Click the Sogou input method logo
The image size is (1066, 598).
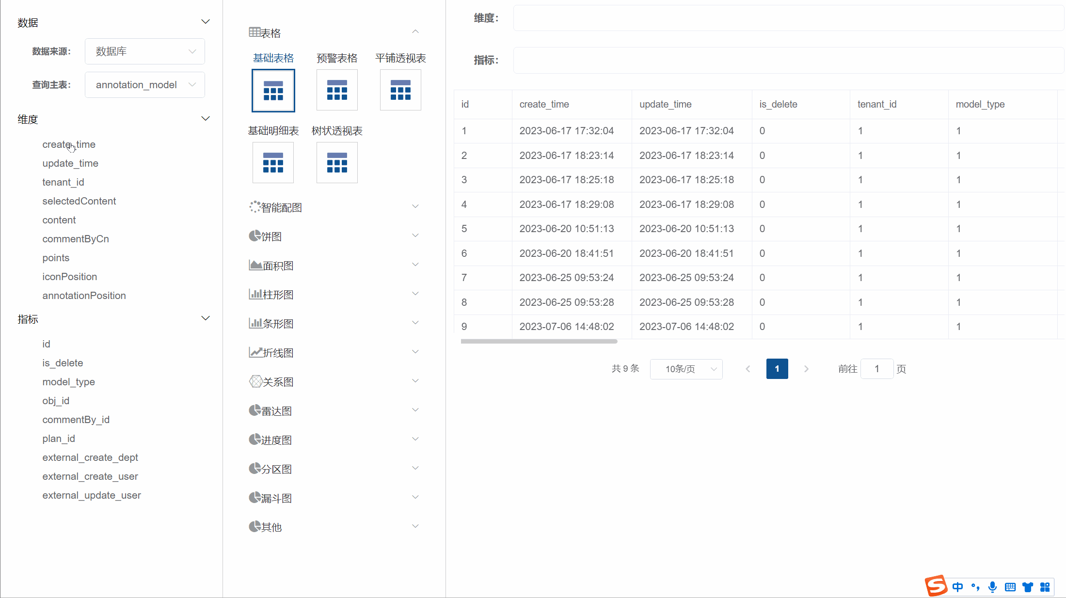(937, 586)
